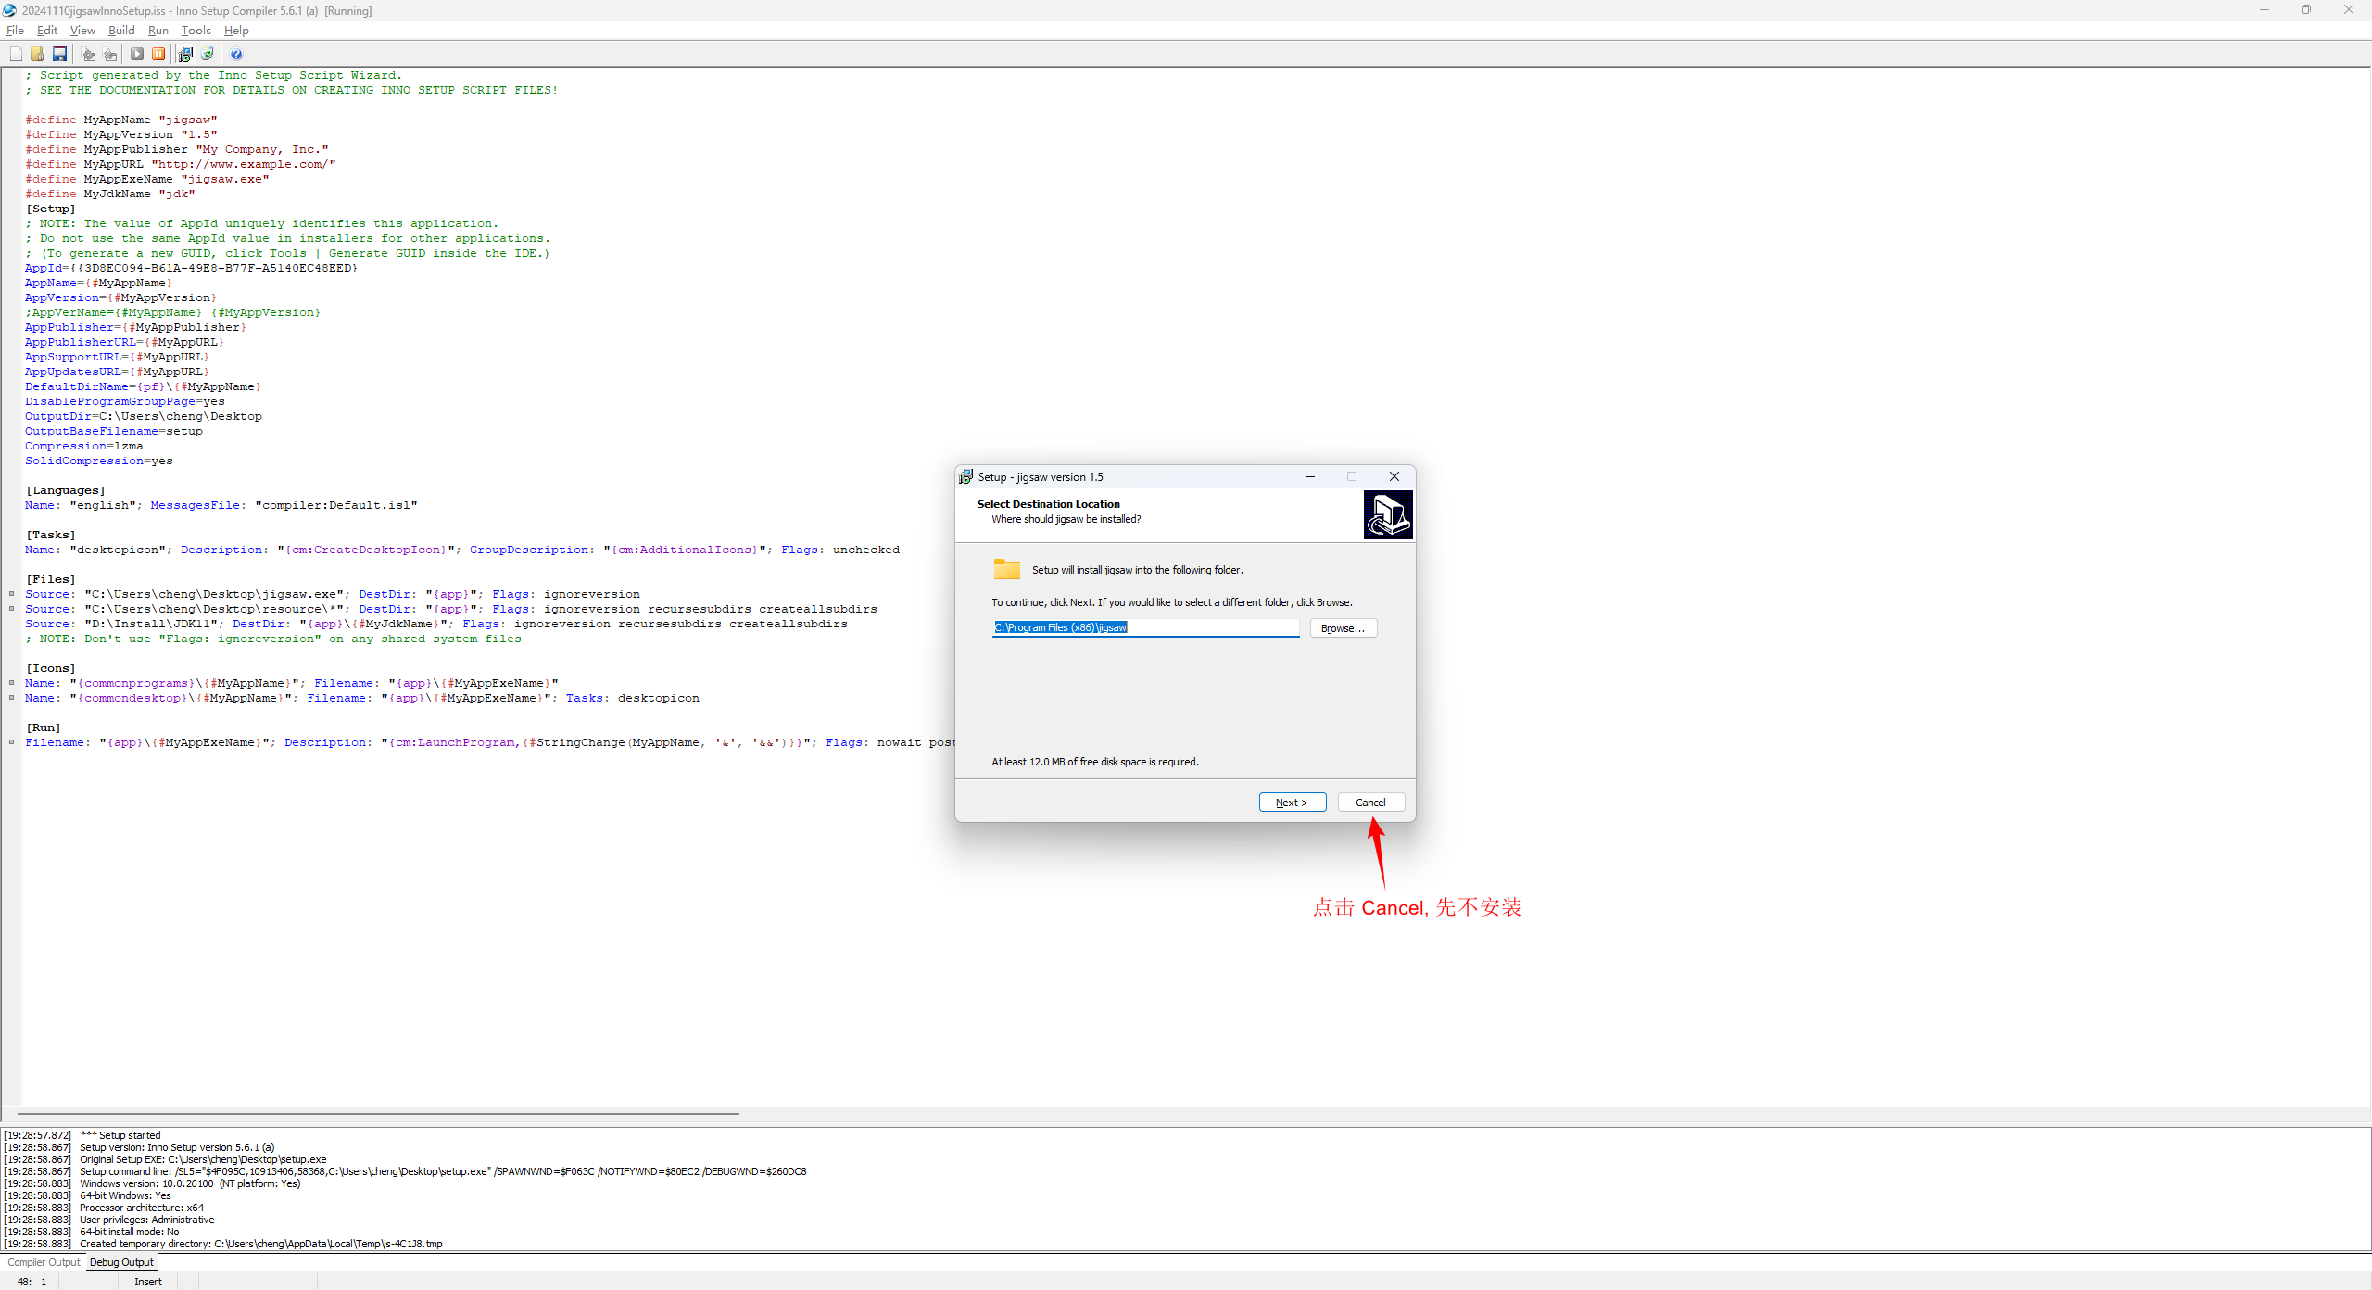Click the Stop compile toolbar icon
The width and height of the screenshot is (2372, 1290).
click(x=110, y=54)
